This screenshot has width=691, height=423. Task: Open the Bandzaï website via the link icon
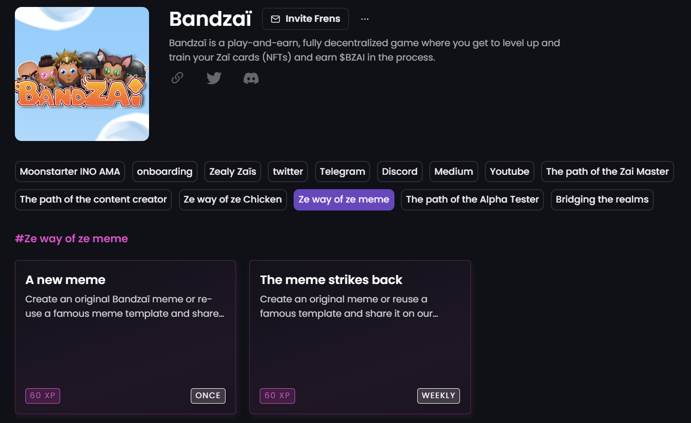pyautogui.click(x=177, y=78)
